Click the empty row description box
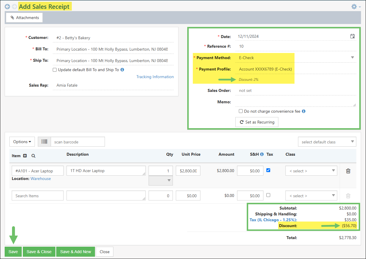366x259 pixels. (x=106, y=195)
